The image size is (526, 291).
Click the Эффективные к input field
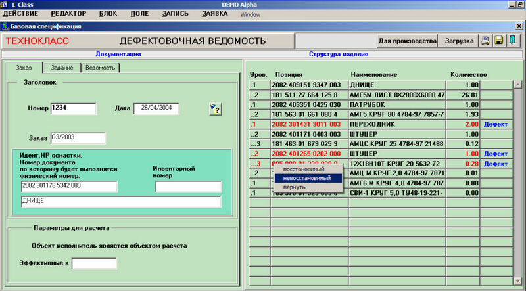tap(94, 263)
